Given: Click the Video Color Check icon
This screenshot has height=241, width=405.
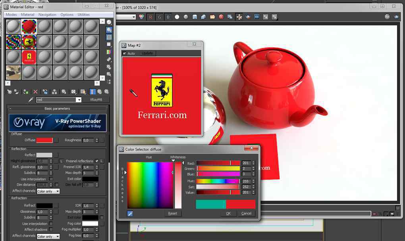Looking at the screenshot, I should (109, 52).
